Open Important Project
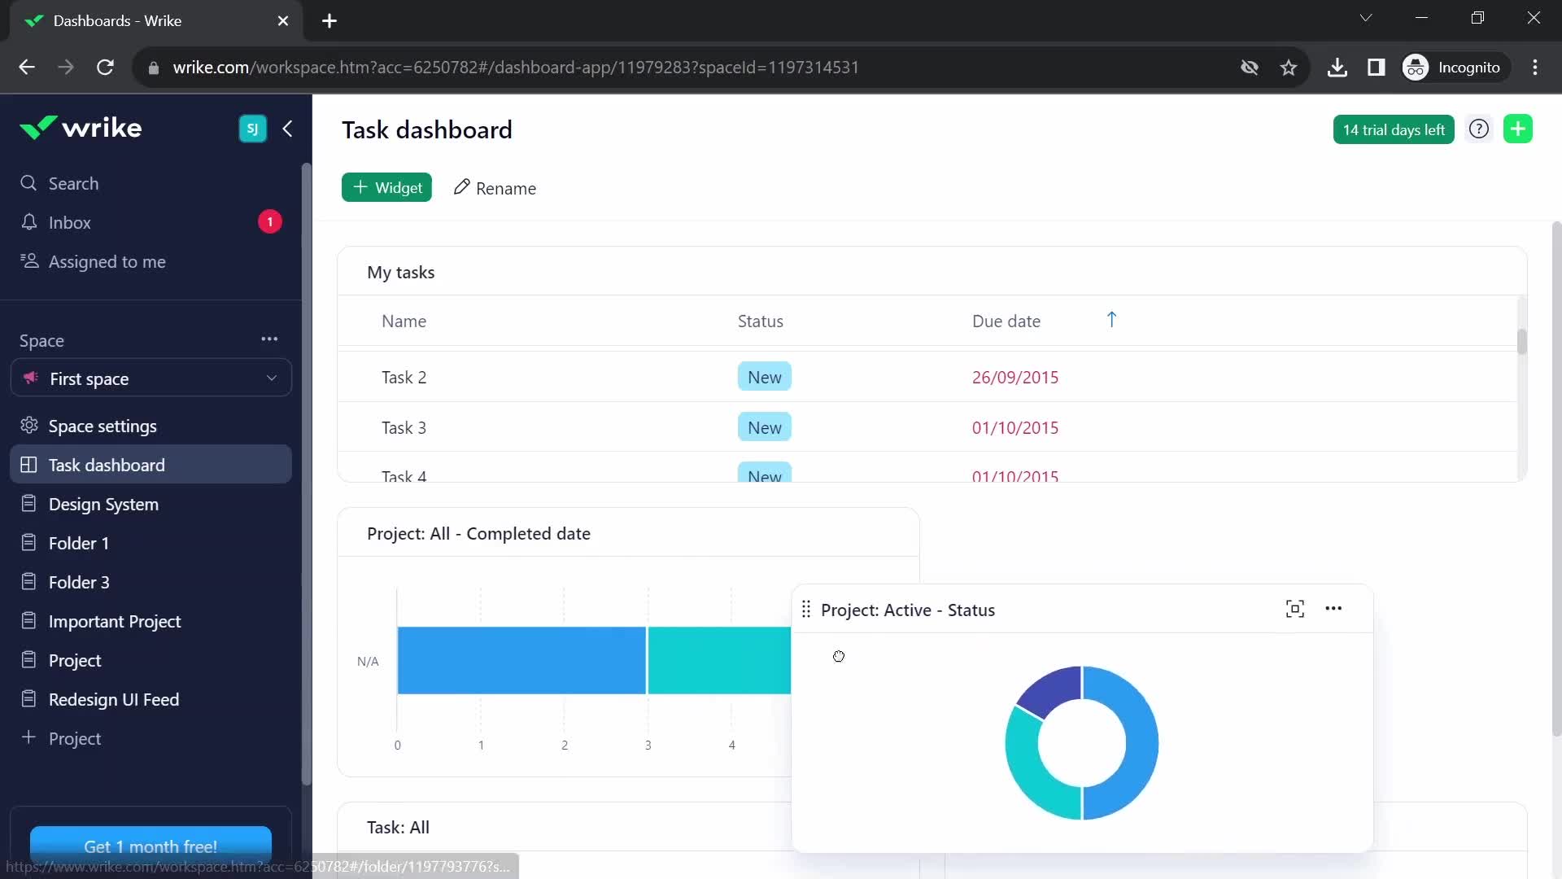 pos(151,621)
